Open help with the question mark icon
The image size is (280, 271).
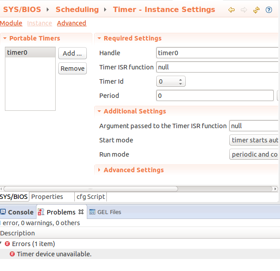(x=269, y=10)
